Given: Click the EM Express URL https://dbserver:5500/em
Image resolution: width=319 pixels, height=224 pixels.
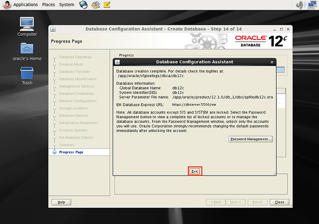Looking at the screenshot, I should pos(194,104).
